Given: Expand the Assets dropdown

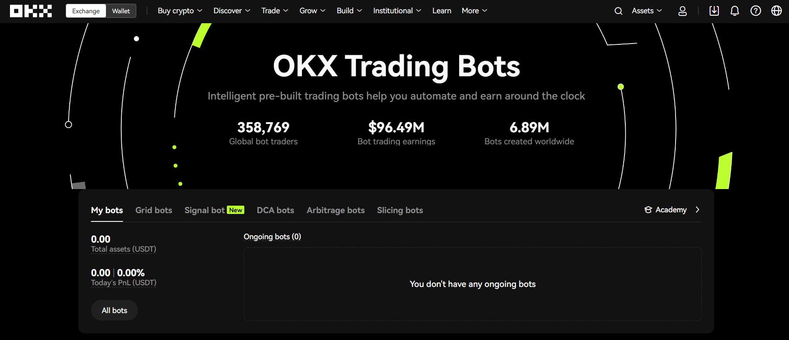Looking at the screenshot, I should [647, 11].
